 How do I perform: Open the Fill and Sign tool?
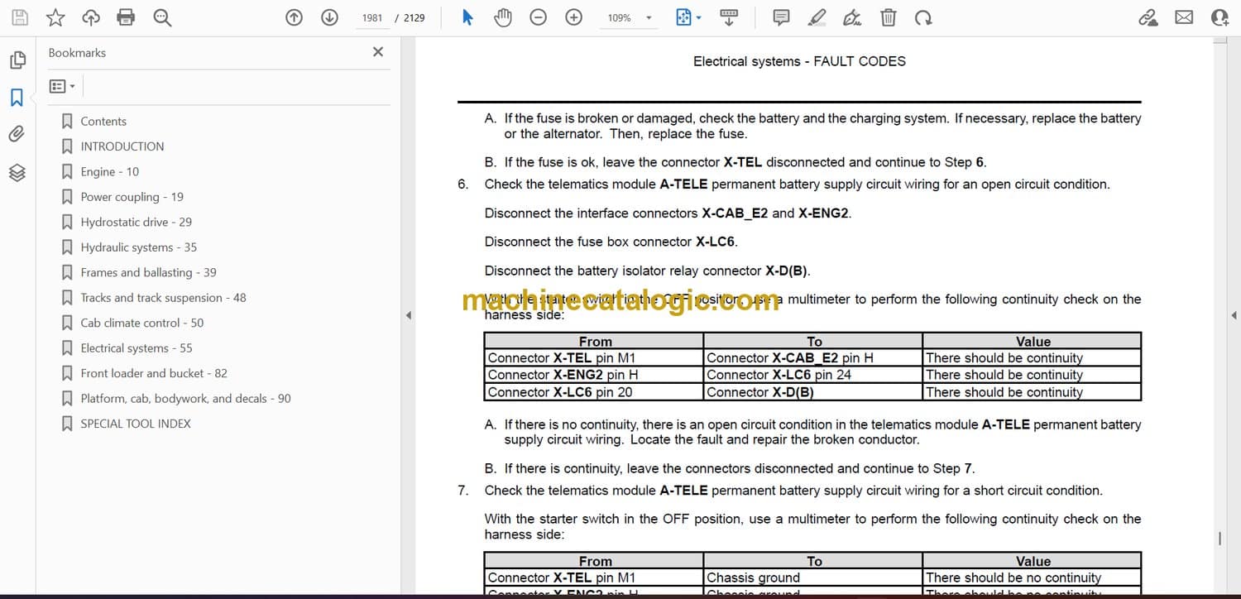click(x=852, y=17)
